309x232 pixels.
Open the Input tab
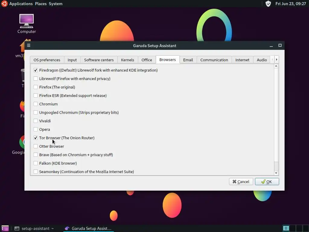click(72, 60)
